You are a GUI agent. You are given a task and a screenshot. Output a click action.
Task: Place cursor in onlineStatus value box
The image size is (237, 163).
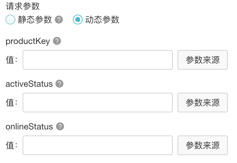98,145
